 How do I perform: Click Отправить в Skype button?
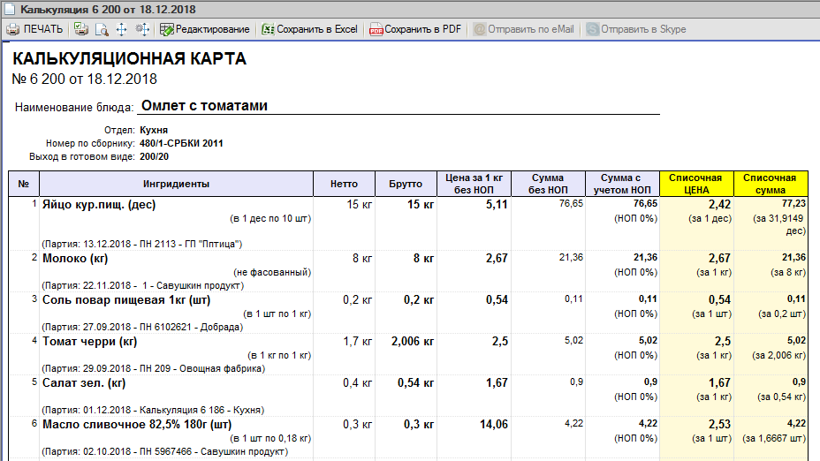pos(636,29)
